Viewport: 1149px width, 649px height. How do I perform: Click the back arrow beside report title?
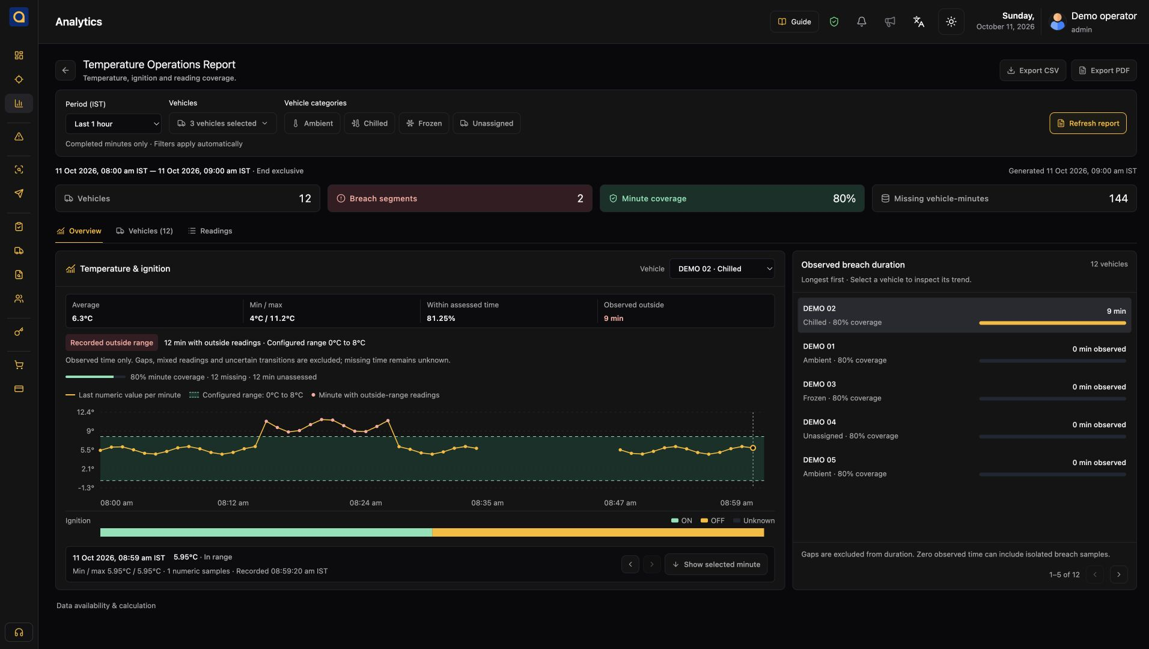(x=66, y=70)
